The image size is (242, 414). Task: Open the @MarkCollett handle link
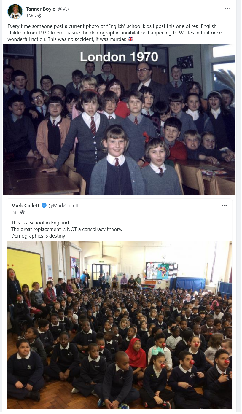tap(63, 206)
